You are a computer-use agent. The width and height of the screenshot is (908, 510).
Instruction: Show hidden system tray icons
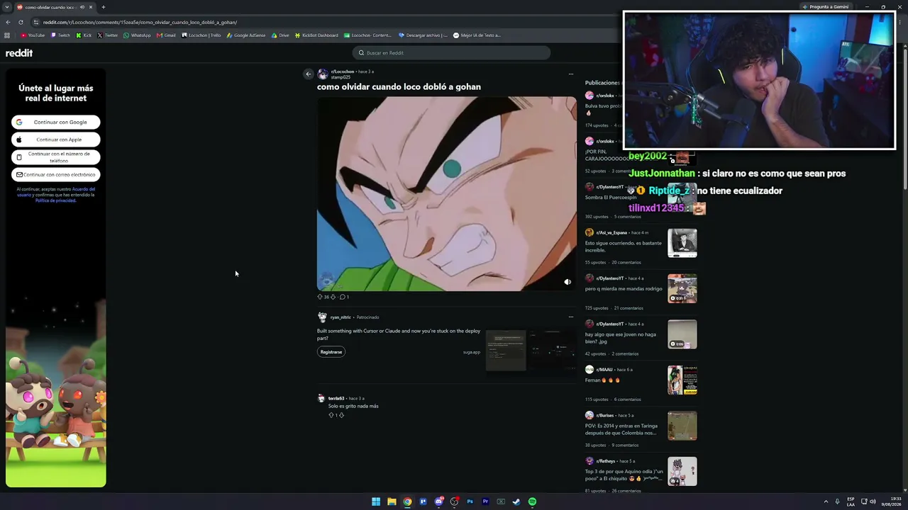click(826, 501)
